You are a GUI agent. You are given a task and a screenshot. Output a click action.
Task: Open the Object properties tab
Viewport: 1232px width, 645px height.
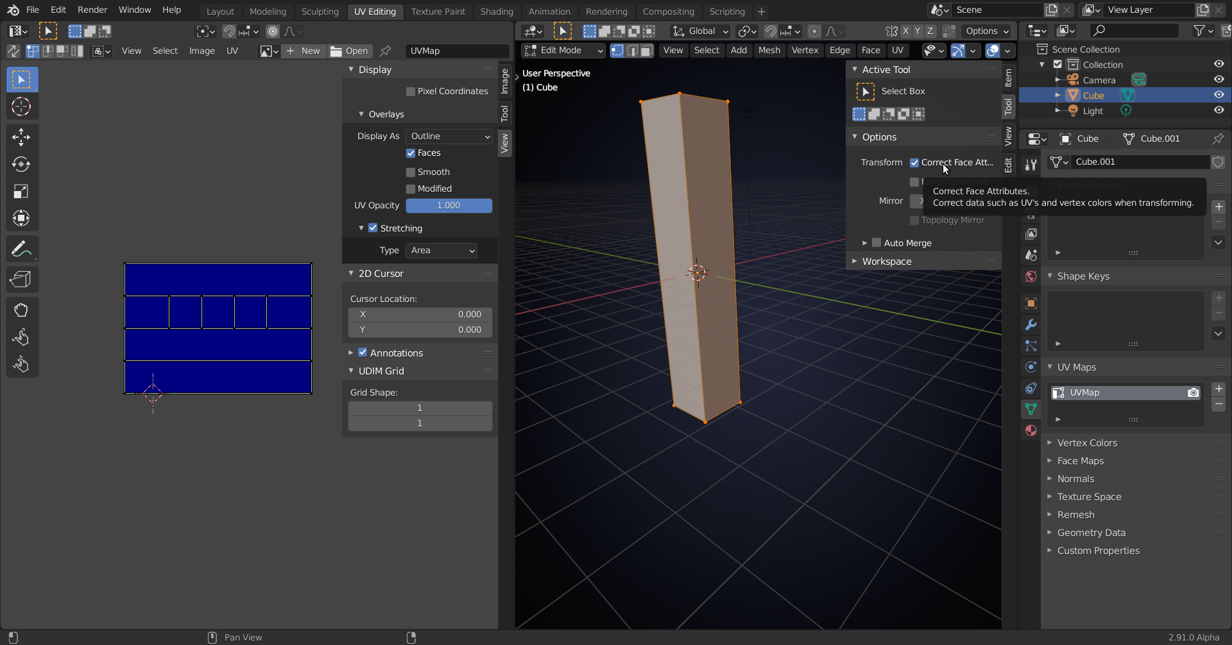[x=1031, y=303]
